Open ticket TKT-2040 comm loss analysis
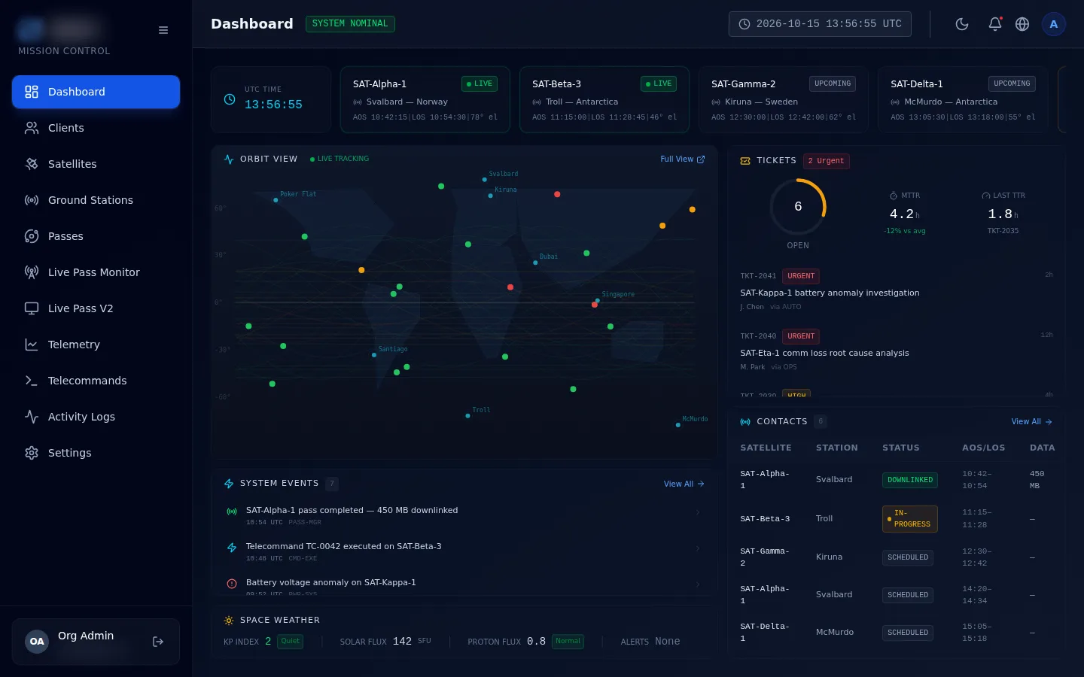 [x=897, y=351]
